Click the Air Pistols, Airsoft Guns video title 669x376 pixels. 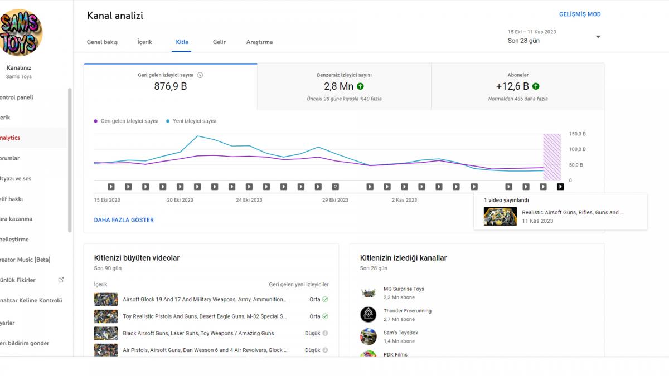point(205,350)
